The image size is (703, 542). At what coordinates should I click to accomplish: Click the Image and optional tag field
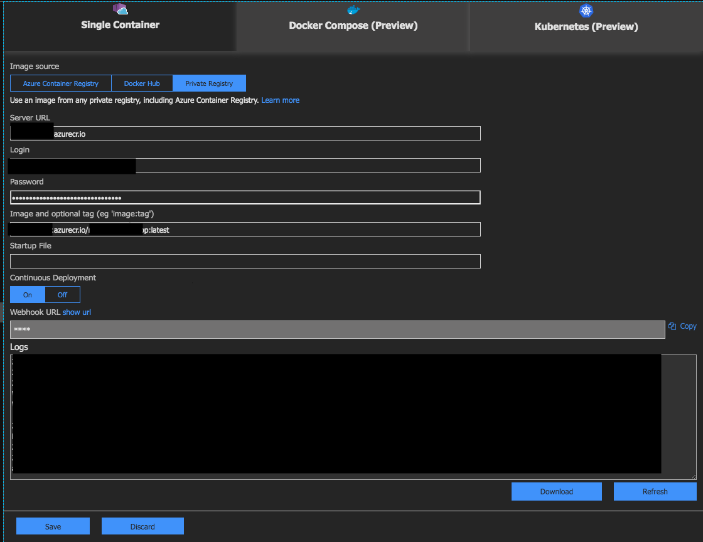pos(245,230)
